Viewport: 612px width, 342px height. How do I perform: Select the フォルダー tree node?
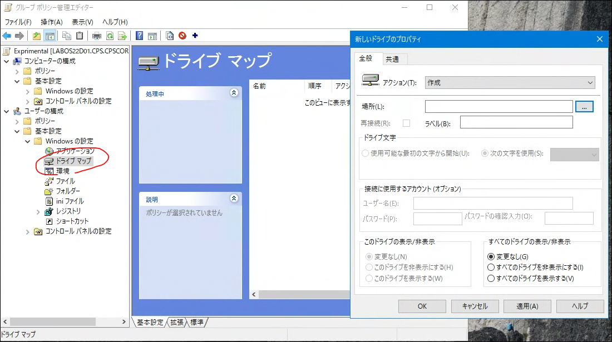click(x=68, y=191)
